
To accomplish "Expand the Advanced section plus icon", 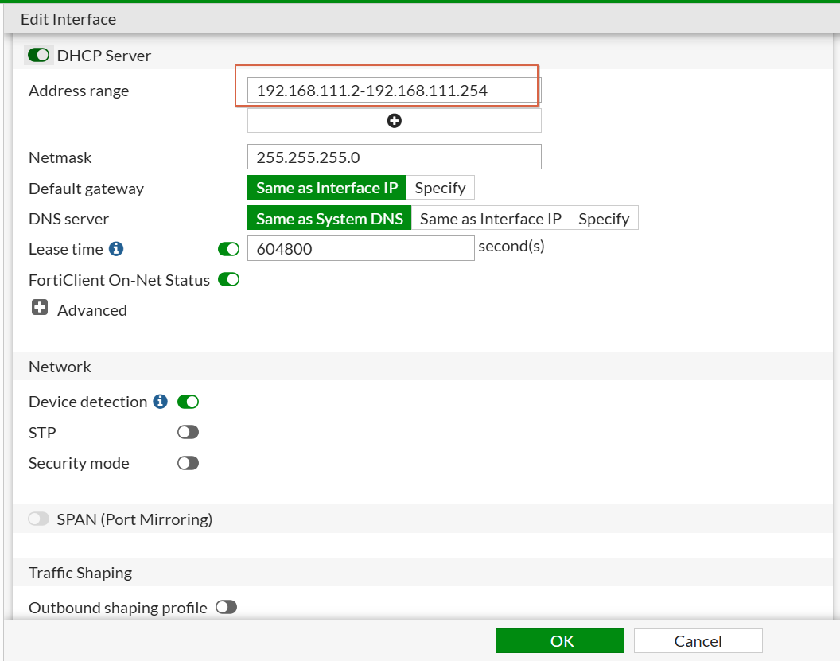I will [40, 308].
